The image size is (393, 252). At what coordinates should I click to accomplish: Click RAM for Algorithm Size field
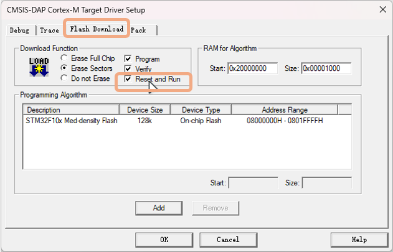(x=326, y=68)
